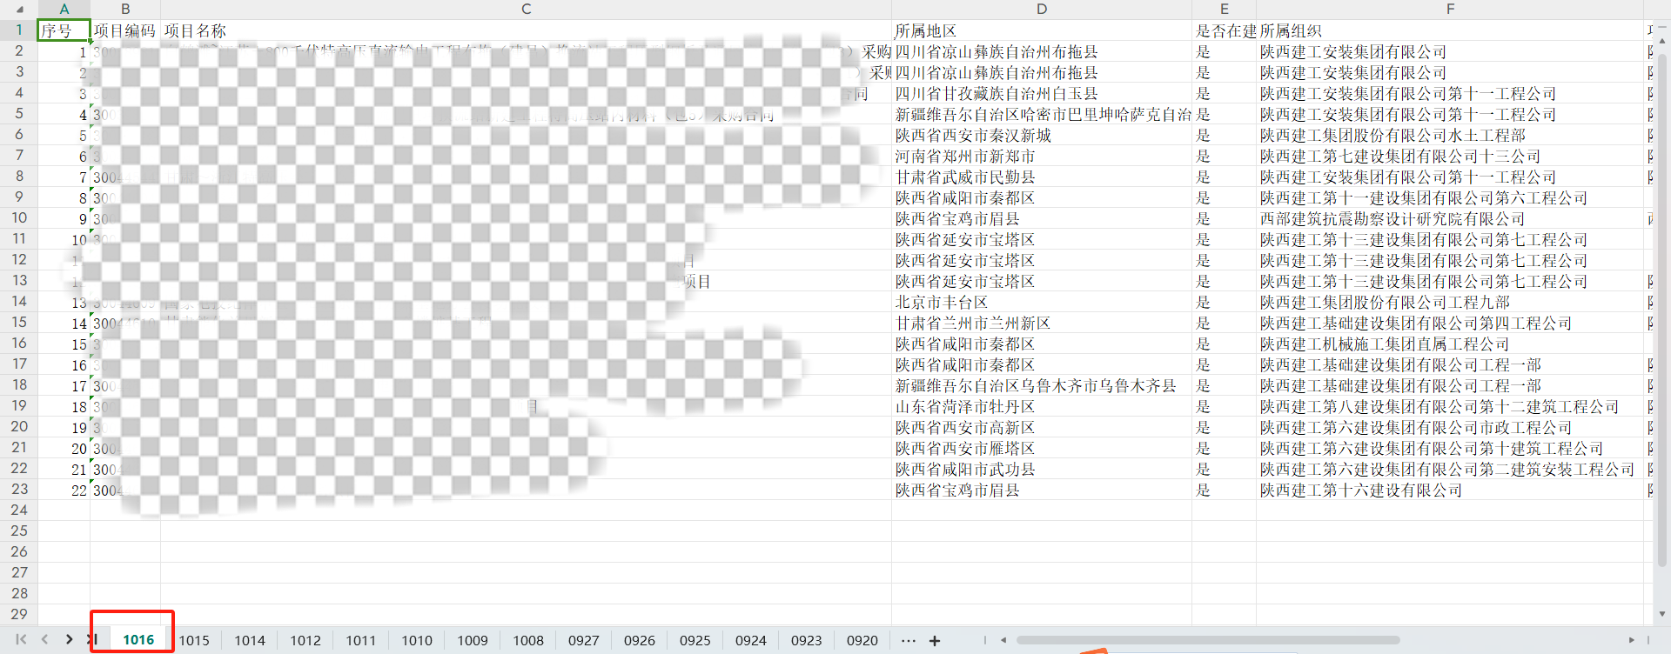Click cell A1 containing 序号
Viewport: 1671px width, 654px height.
64,30
